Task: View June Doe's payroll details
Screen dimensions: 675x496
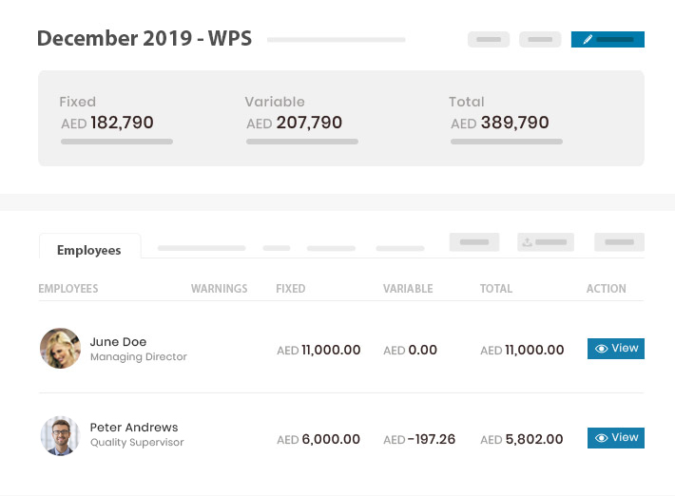Action: [x=616, y=349]
